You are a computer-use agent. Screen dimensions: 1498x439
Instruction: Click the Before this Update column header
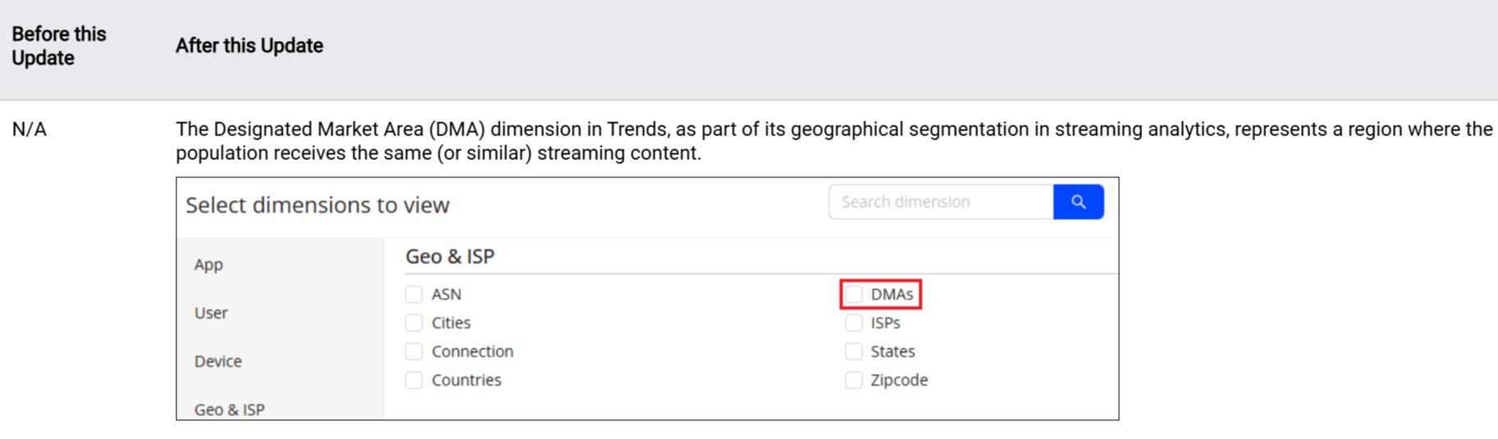pos(59,46)
